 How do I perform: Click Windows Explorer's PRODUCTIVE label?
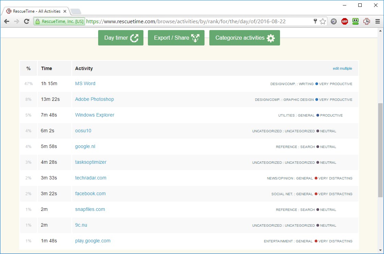pos(331,116)
